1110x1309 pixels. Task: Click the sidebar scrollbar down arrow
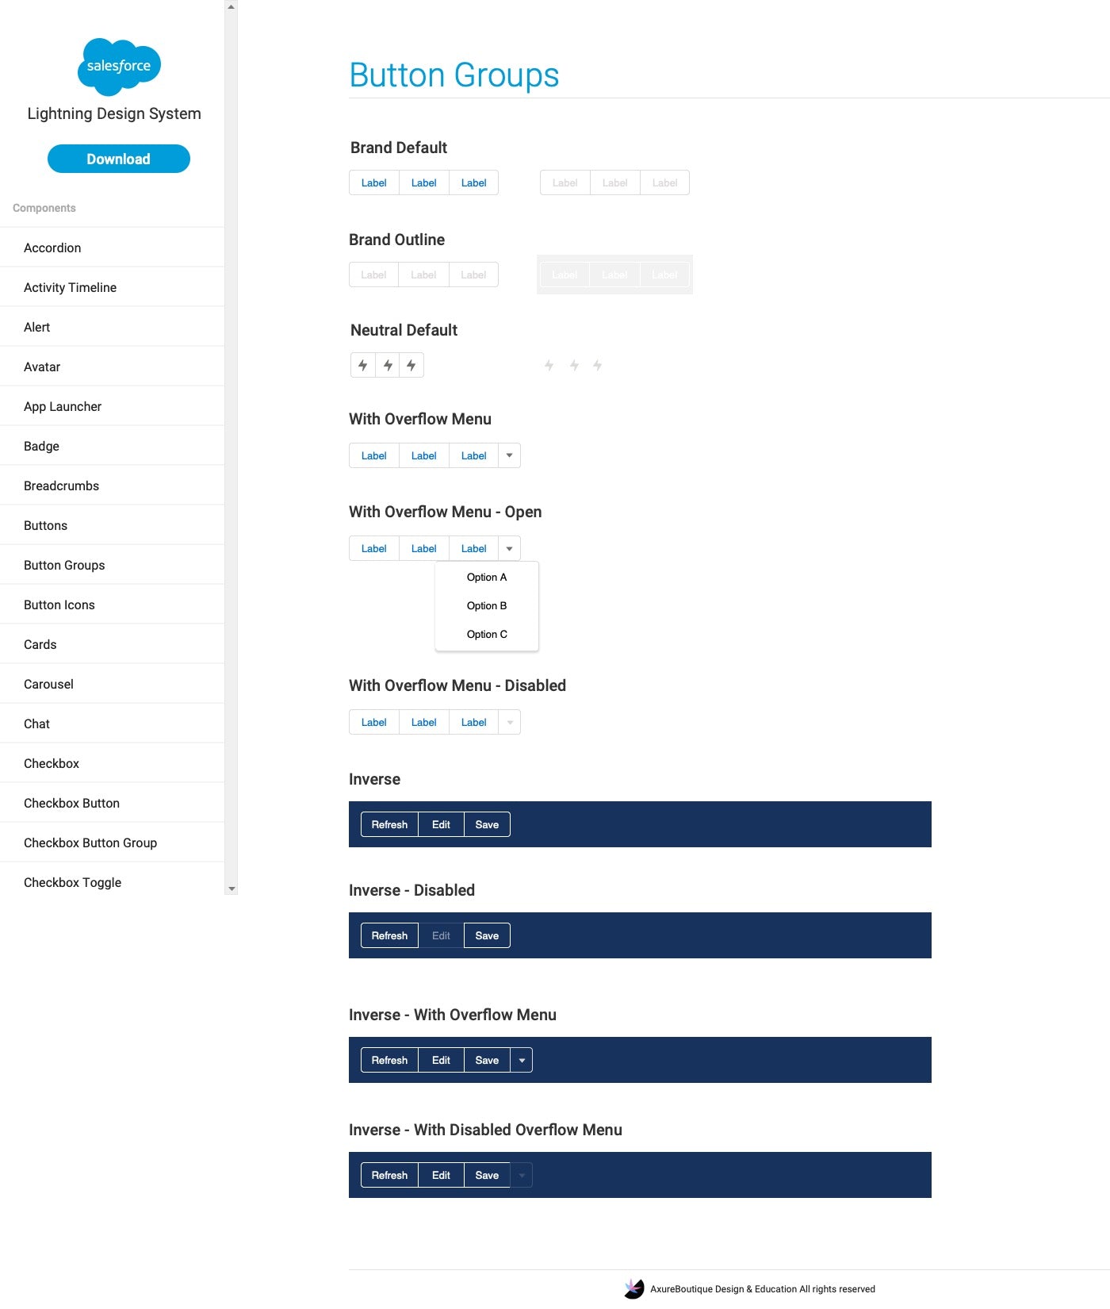point(232,889)
